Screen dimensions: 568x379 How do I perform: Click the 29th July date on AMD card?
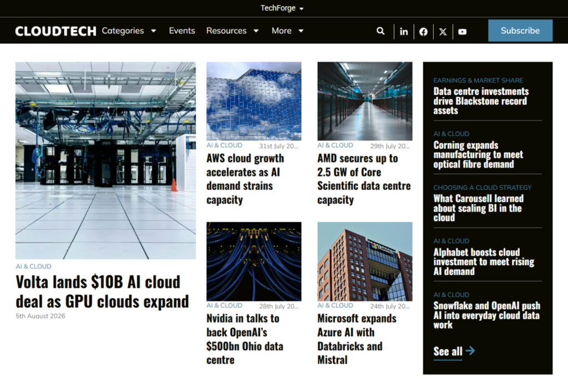click(390, 146)
